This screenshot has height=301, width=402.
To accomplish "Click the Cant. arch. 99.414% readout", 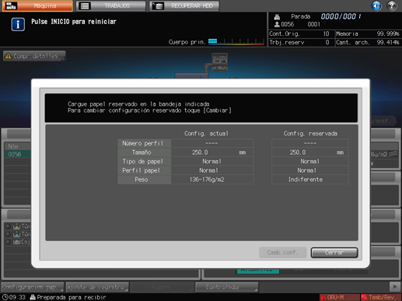I will pyautogui.click(x=368, y=42).
